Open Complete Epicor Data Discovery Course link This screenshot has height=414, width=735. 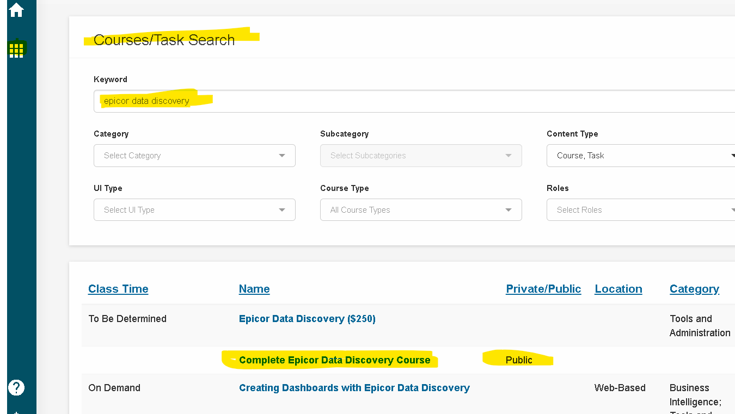(x=334, y=360)
